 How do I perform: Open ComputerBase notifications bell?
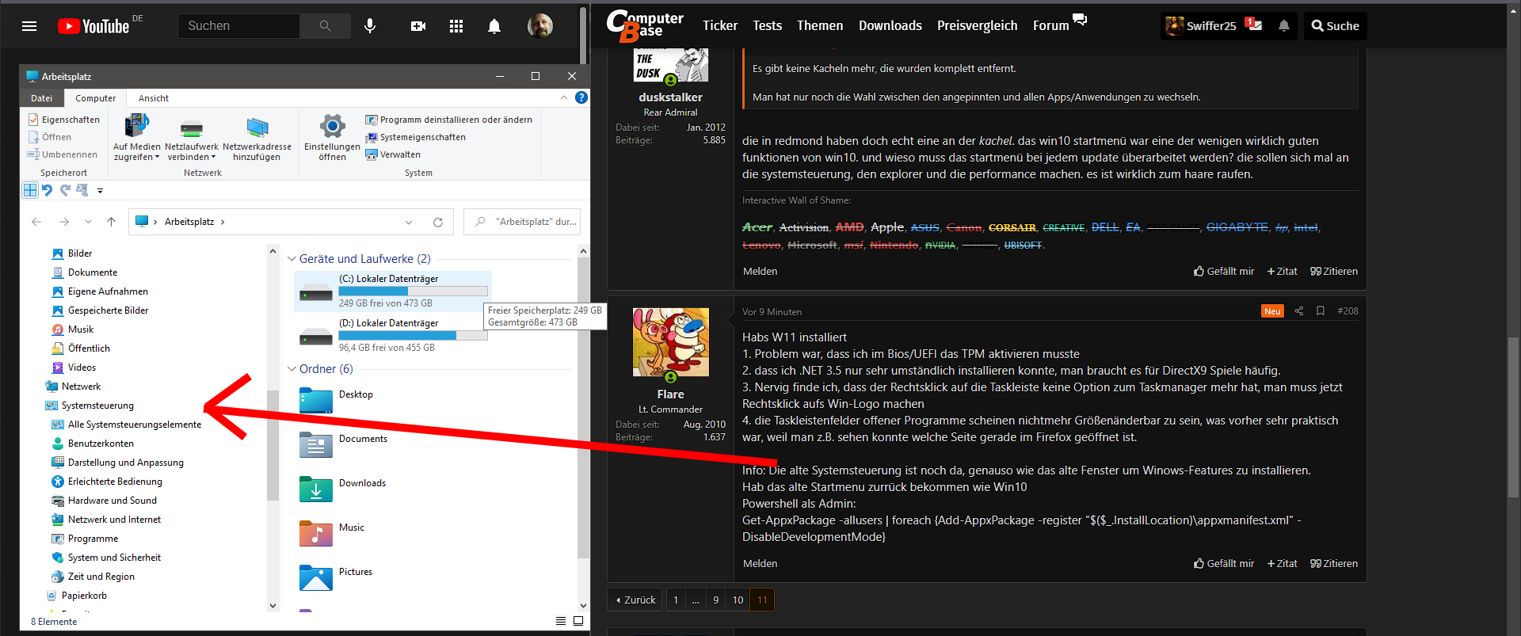coord(1283,26)
